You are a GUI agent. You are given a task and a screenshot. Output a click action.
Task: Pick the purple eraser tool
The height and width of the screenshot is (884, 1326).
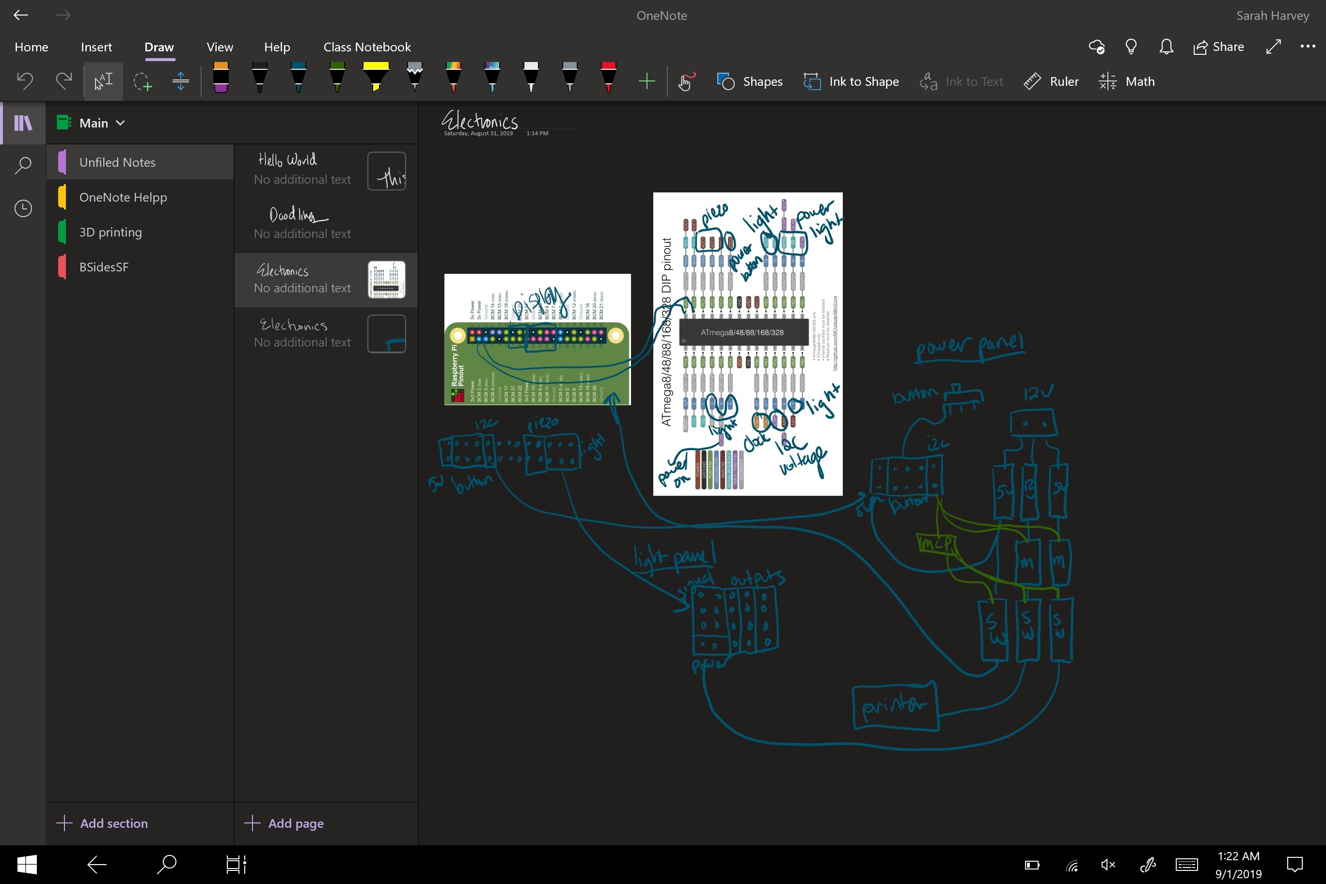pyautogui.click(x=221, y=77)
